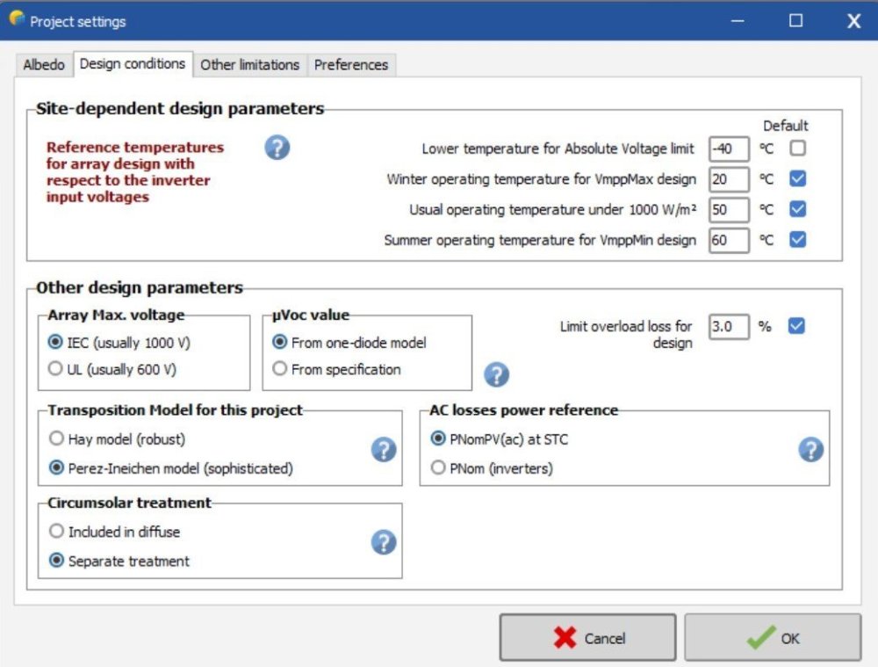Open help icon next to µVoc value

click(496, 375)
